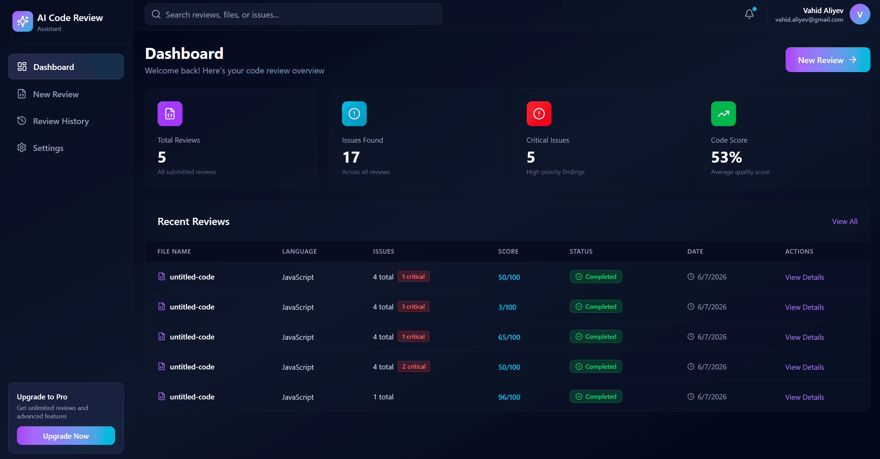Screen dimensions: 880x459
Task: Click the 96/100 score
Action: (x=509, y=397)
